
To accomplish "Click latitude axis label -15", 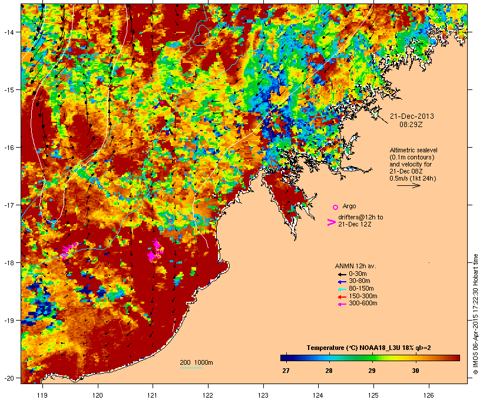I will (x=8, y=90).
